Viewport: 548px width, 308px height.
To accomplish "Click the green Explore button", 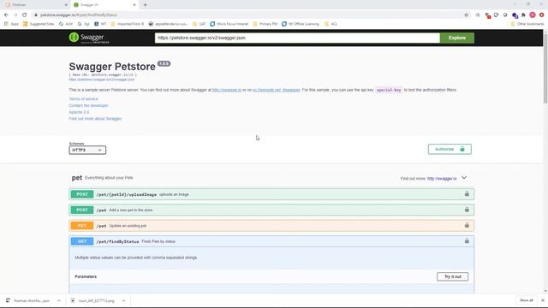I will tap(456, 38).
